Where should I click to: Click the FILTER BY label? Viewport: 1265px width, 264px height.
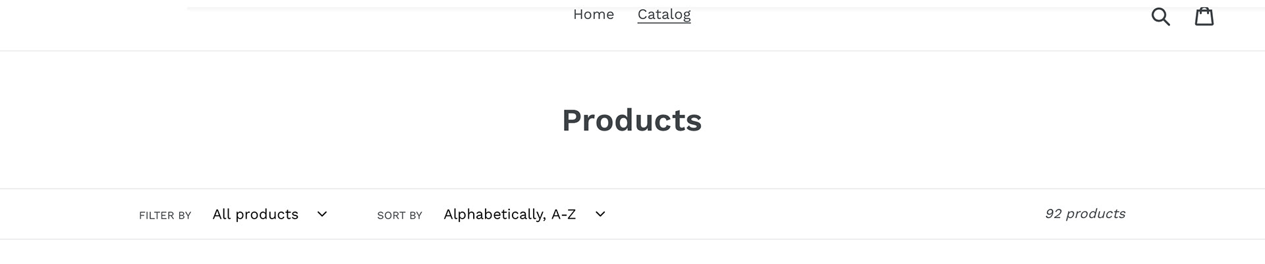tap(165, 215)
